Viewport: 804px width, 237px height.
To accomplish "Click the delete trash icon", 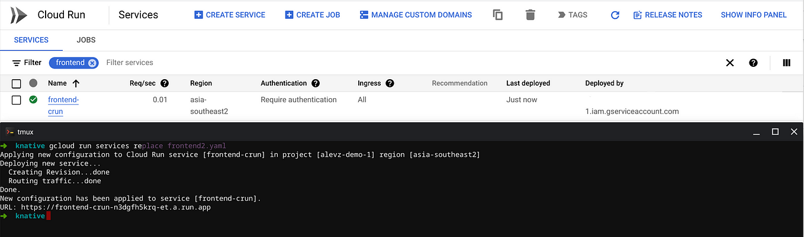I will (x=530, y=15).
